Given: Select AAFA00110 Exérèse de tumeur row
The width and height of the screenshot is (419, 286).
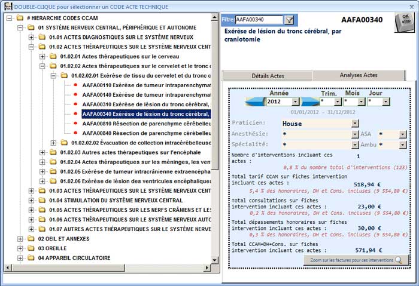Looking at the screenshot, I should click(x=147, y=85).
